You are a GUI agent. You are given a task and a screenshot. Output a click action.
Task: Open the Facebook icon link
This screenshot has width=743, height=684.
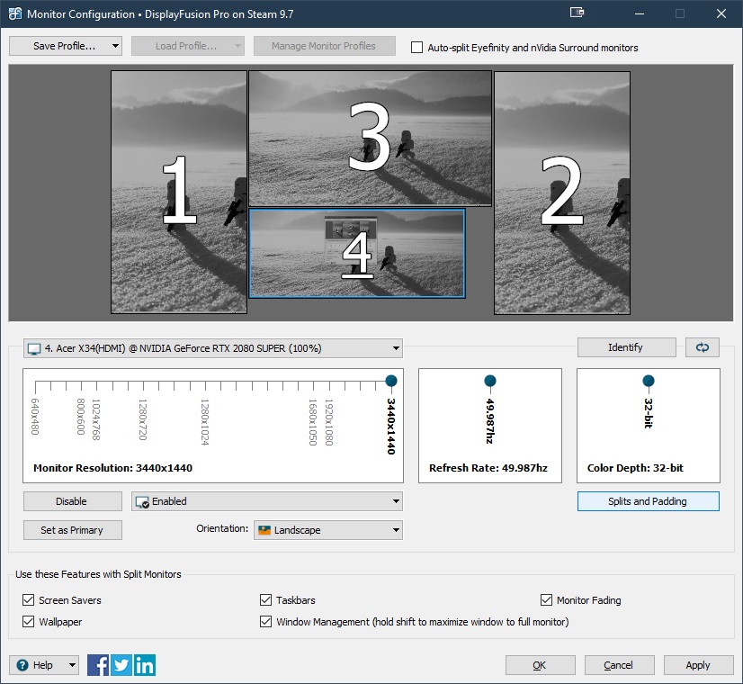[98, 665]
